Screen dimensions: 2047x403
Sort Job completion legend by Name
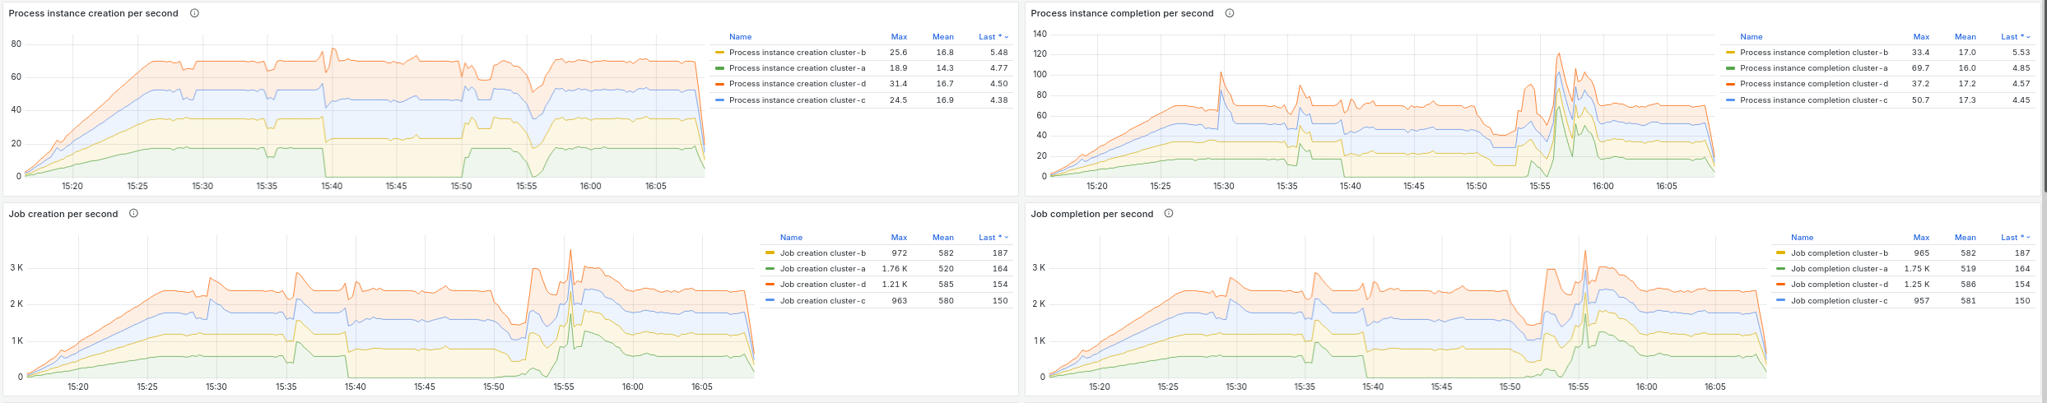pos(1802,238)
